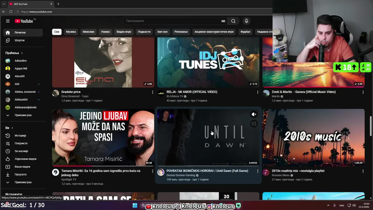Select the Фудбал filter chip
The image size is (373, 210).
245,32
